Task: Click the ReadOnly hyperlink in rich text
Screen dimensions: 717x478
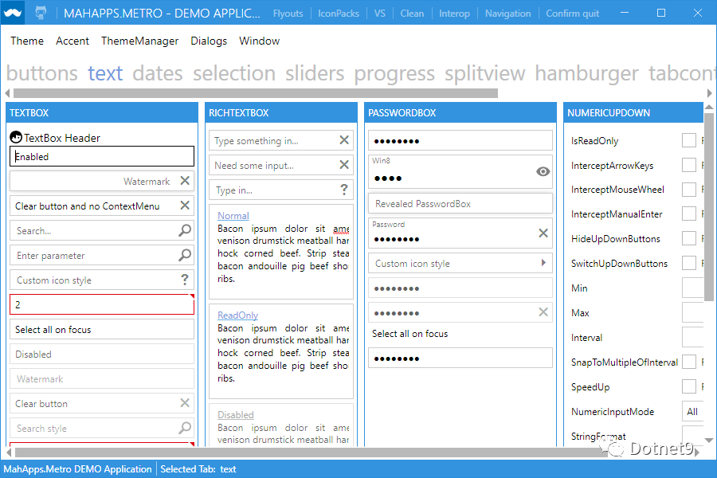Action: click(237, 315)
